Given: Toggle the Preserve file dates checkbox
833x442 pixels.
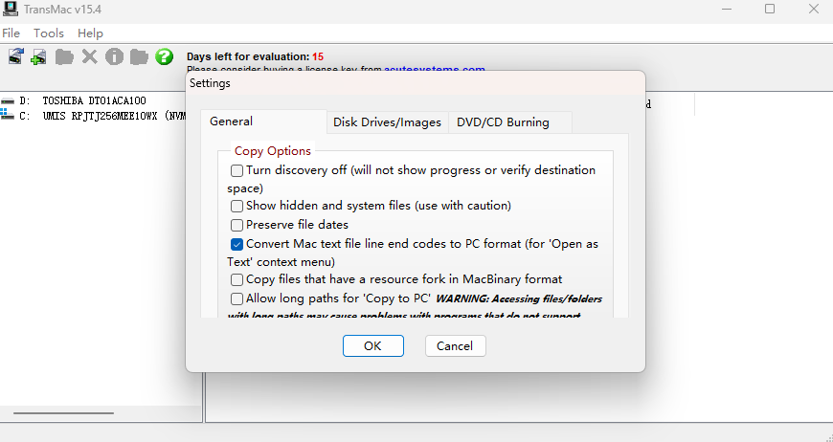Looking at the screenshot, I should (237, 225).
